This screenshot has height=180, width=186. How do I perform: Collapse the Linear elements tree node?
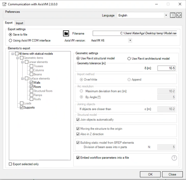point(22,62)
